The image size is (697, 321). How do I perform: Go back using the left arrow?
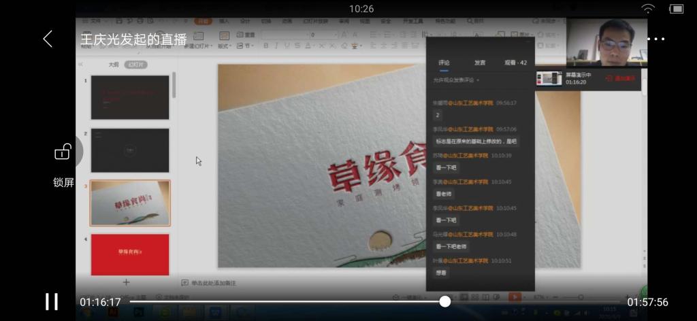48,39
